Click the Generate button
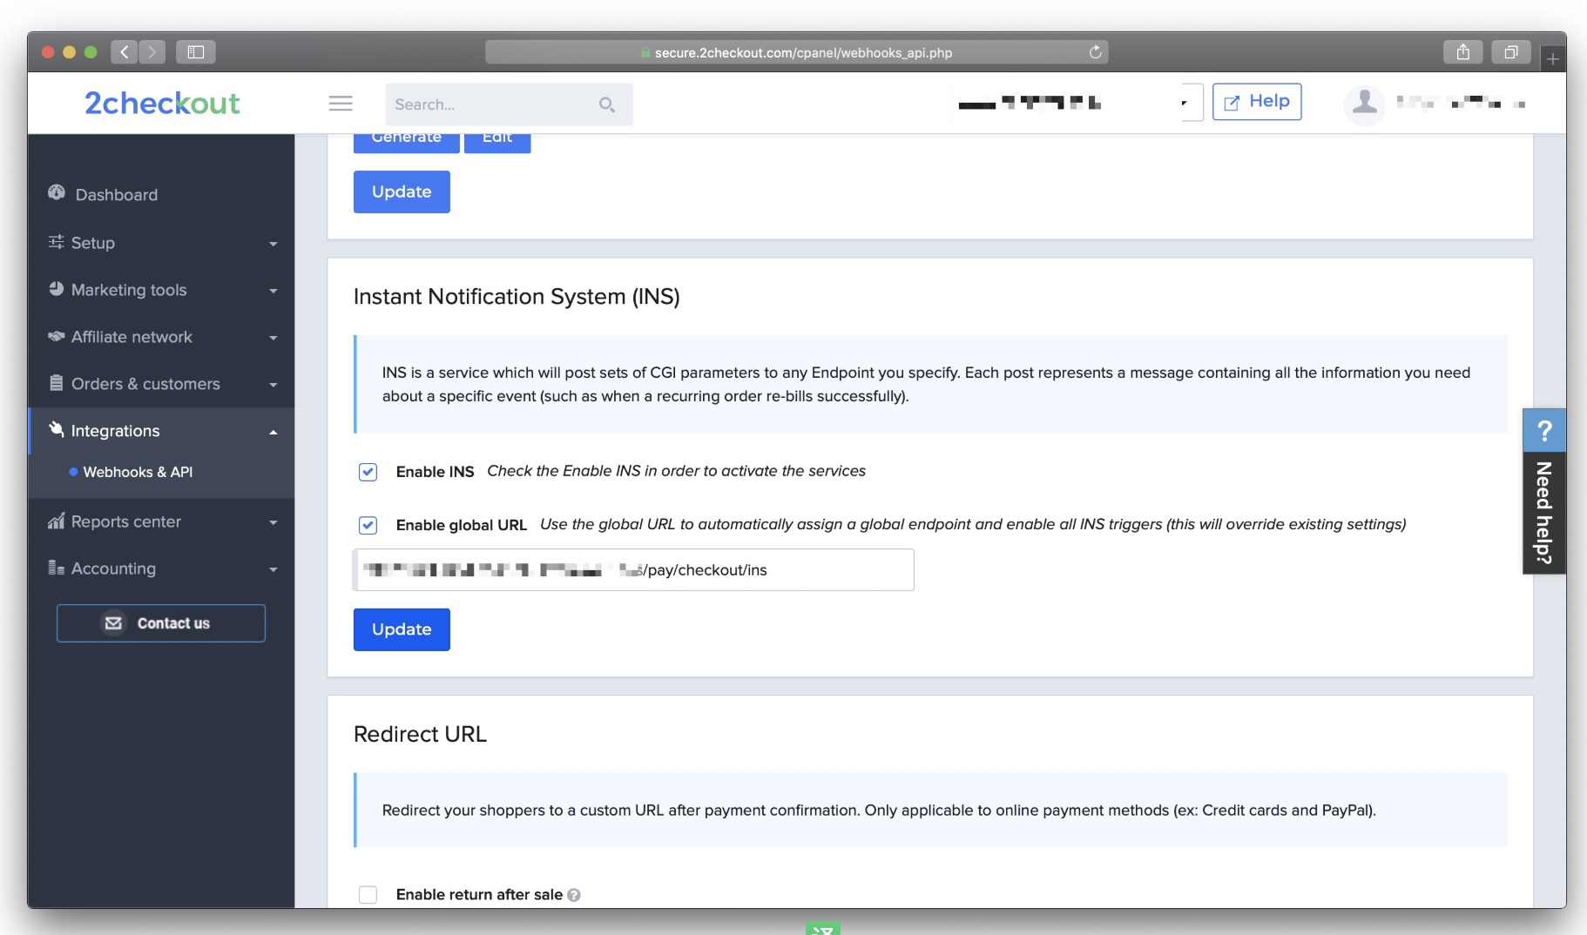1587x935 pixels. (407, 143)
